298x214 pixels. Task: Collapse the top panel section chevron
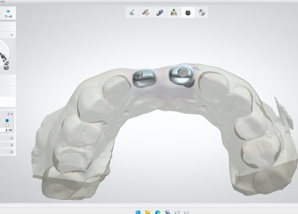click(12, 35)
